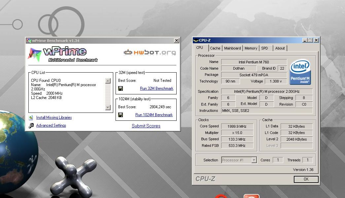Save the 32M benchmark score floppy icon

(x=121, y=88)
